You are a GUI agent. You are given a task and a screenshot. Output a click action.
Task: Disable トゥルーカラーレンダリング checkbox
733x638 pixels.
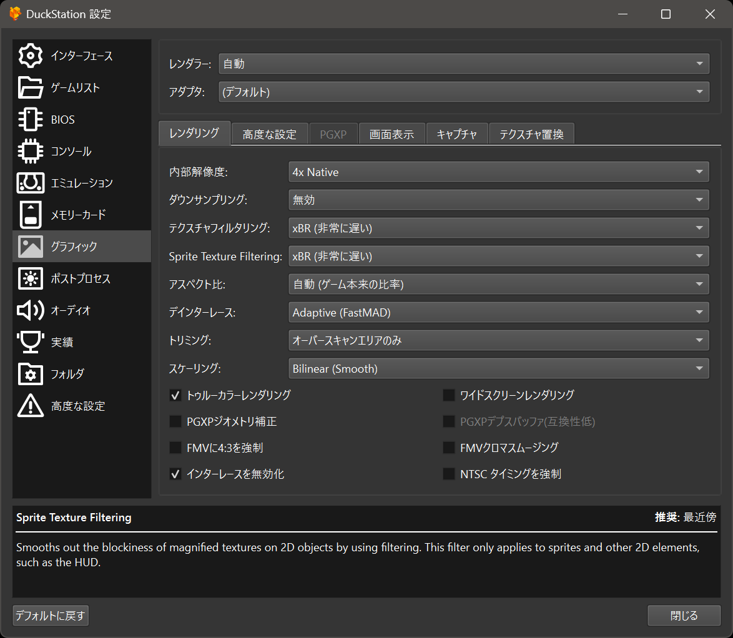[x=175, y=395]
